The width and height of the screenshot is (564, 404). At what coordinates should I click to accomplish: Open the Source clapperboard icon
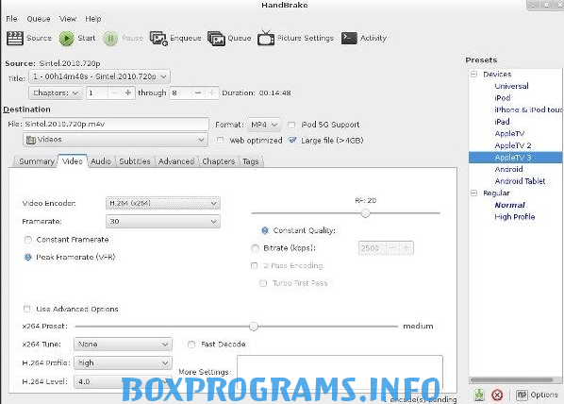pyautogui.click(x=15, y=38)
